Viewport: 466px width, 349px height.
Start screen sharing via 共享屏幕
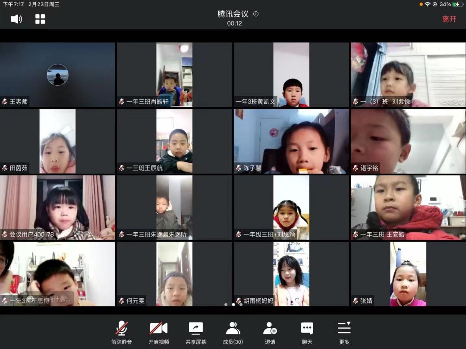[x=196, y=333]
